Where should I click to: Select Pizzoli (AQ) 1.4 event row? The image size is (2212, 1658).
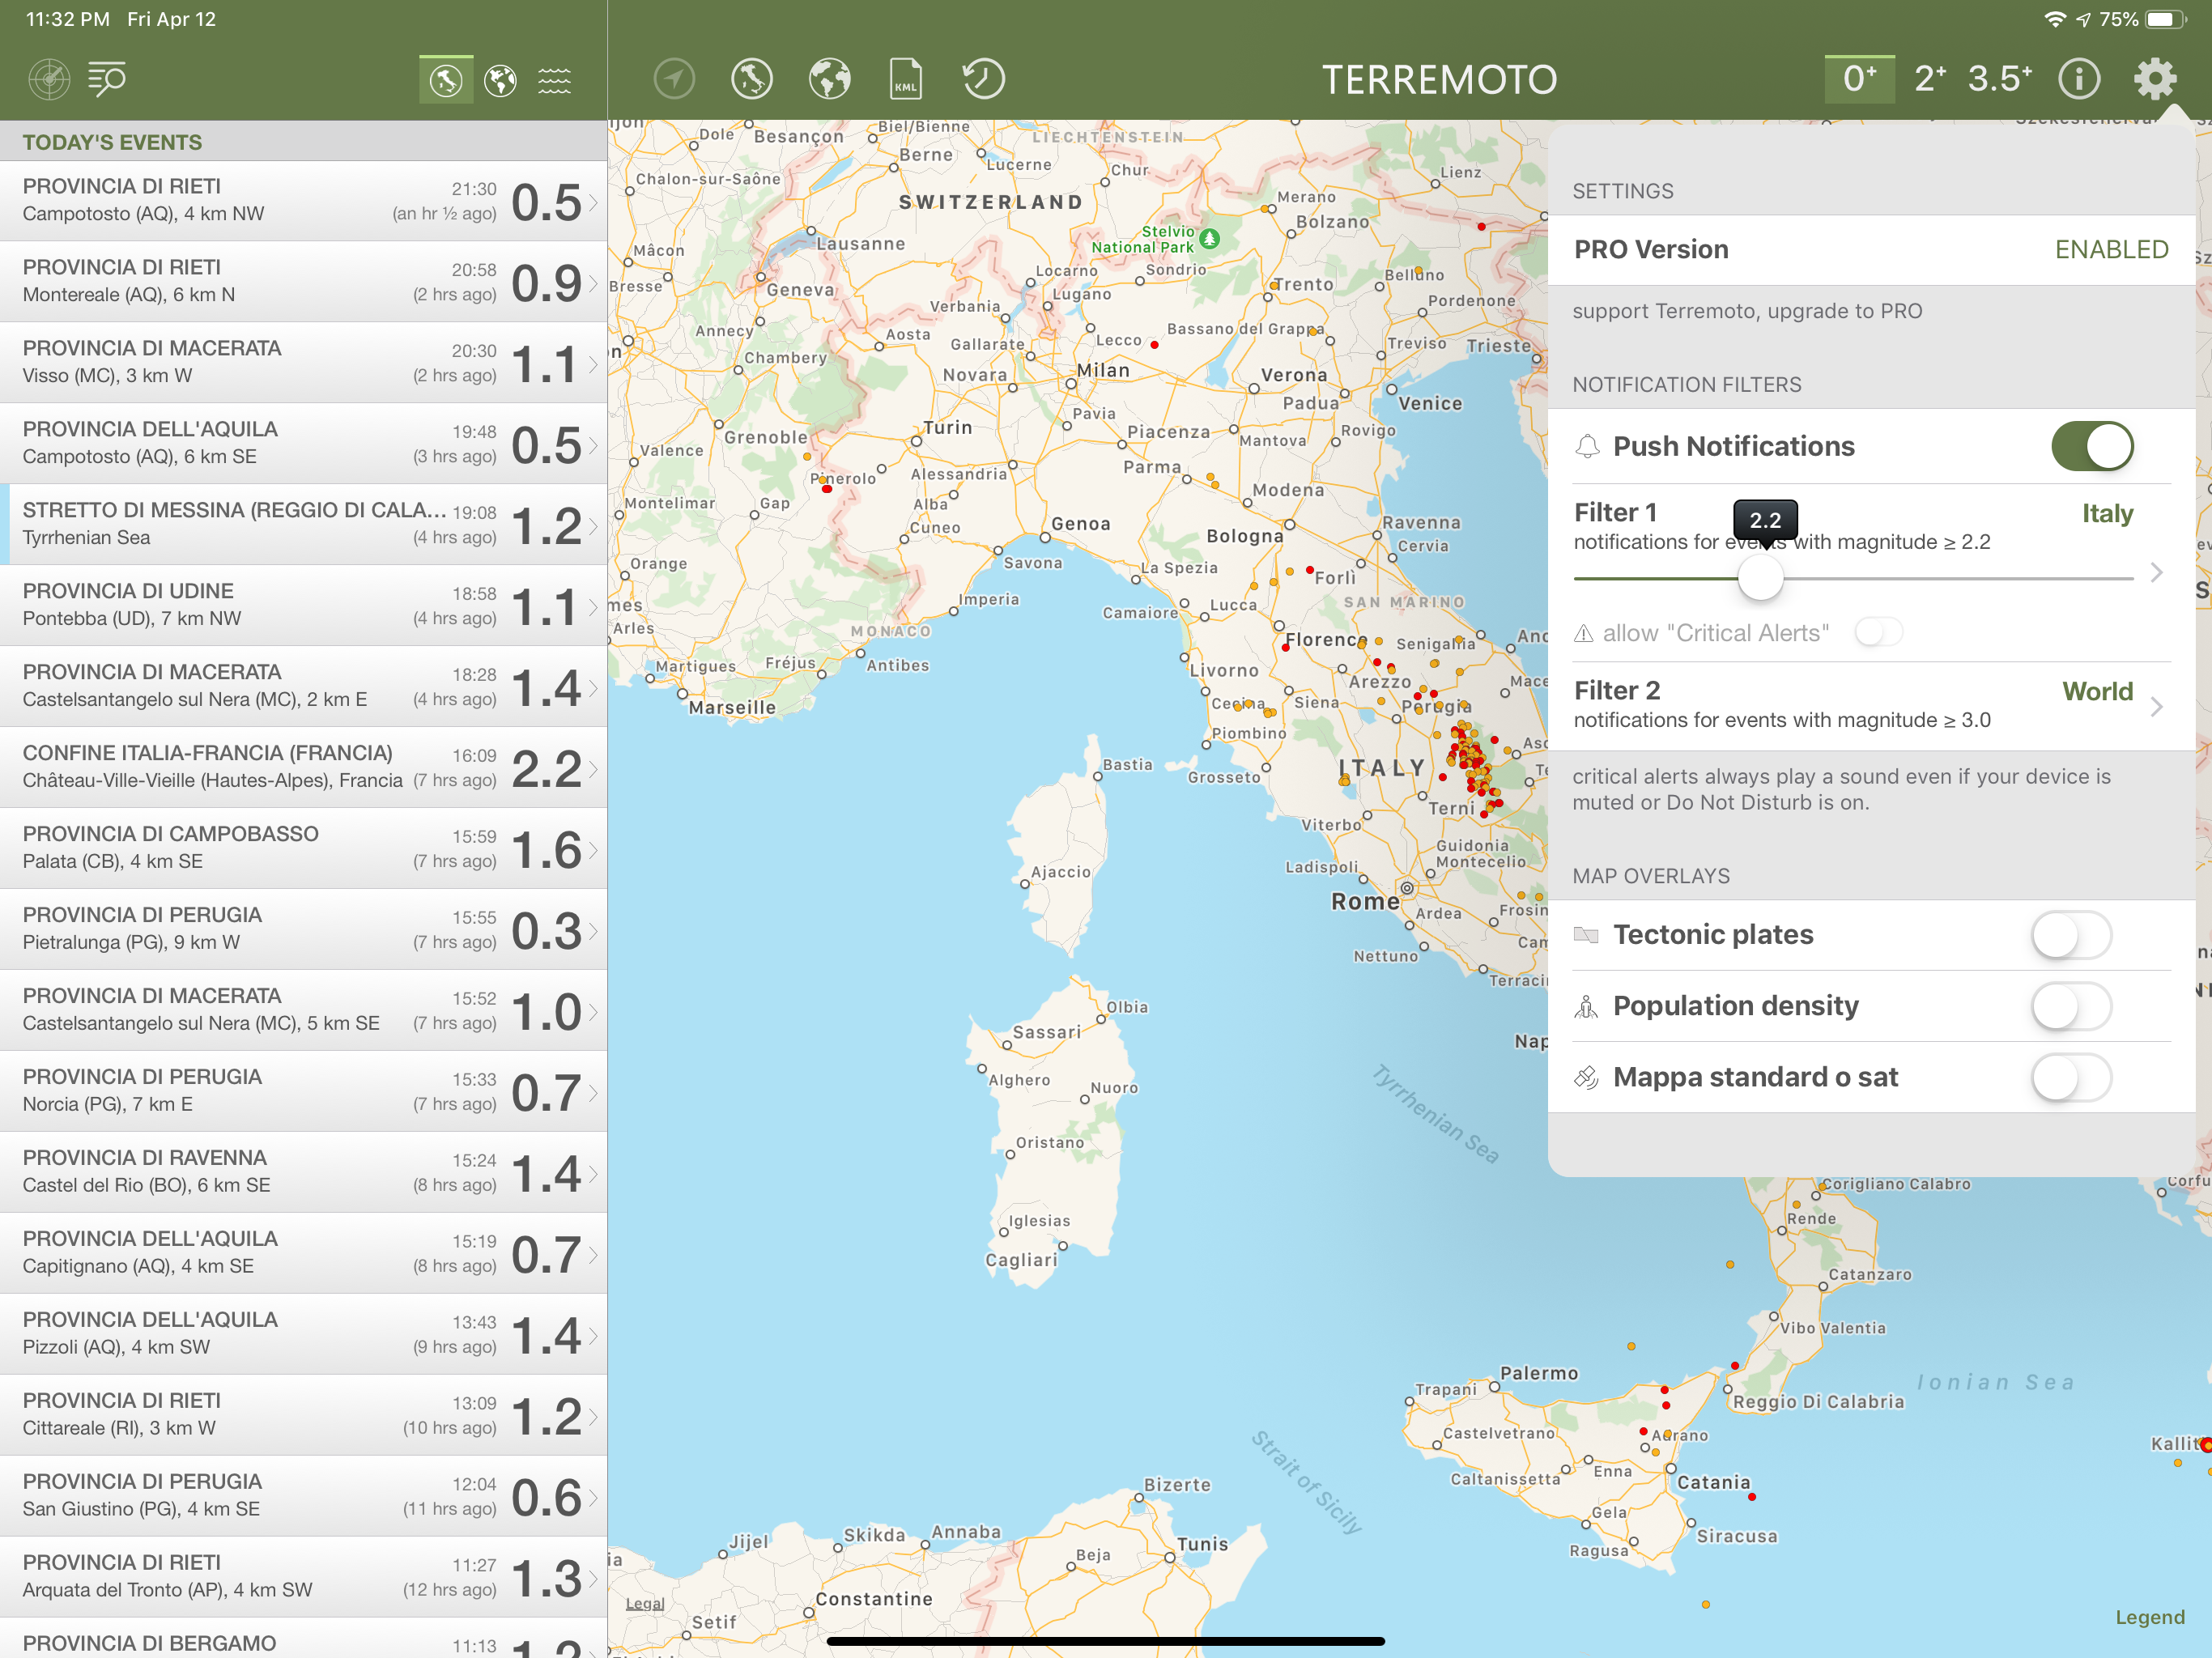pyautogui.click(x=303, y=1335)
